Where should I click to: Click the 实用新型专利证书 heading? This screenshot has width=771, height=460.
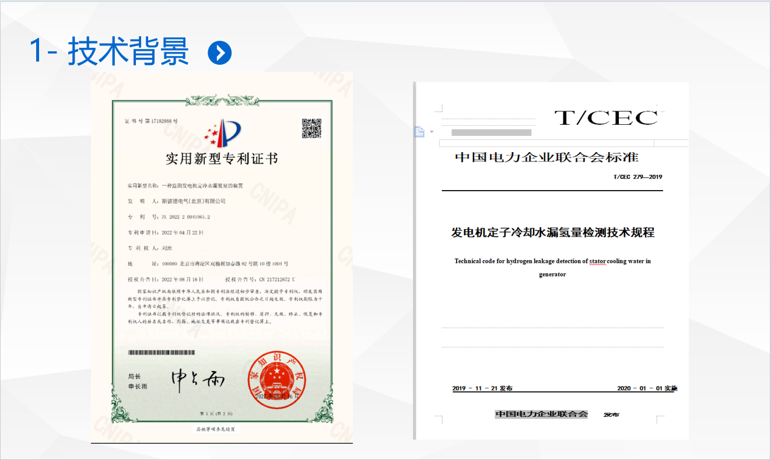coord(222,159)
